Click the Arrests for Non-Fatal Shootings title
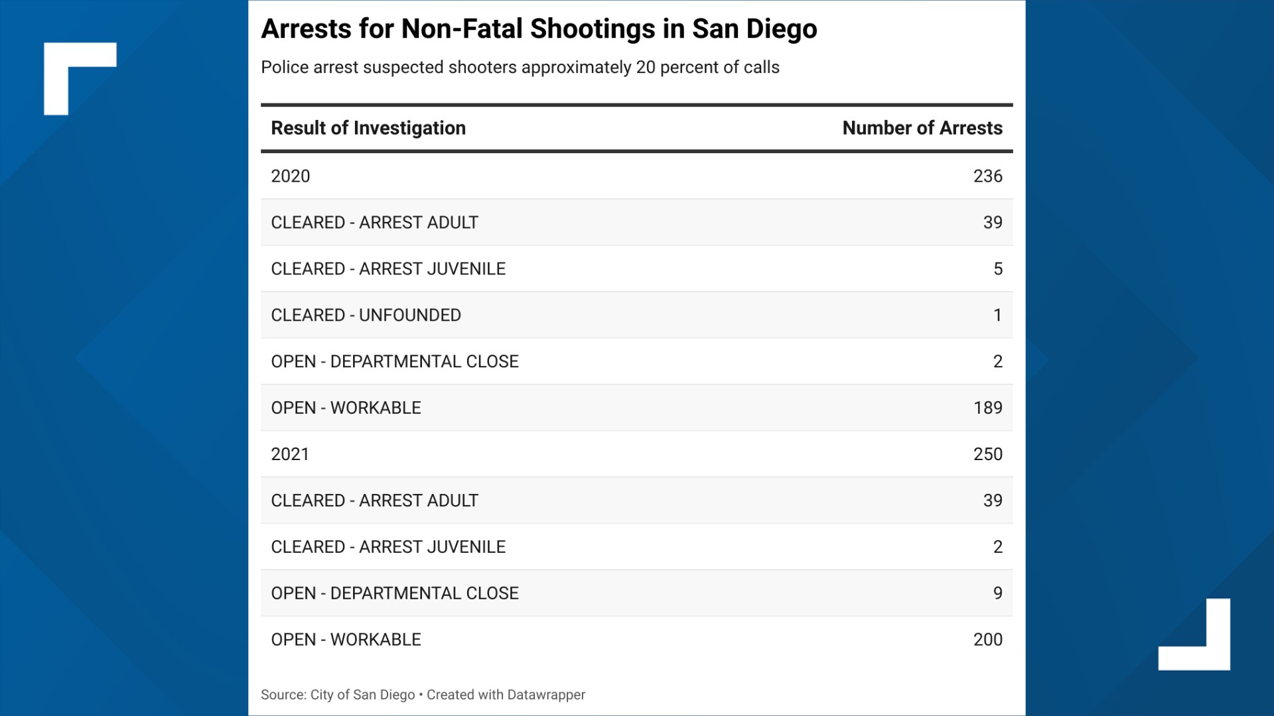Image resolution: width=1274 pixels, height=716 pixels. pyautogui.click(x=539, y=29)
